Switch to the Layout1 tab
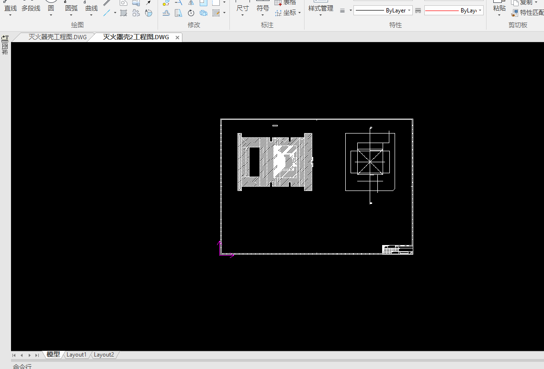This screenshot has height=369, width=544. coord(76,355)
